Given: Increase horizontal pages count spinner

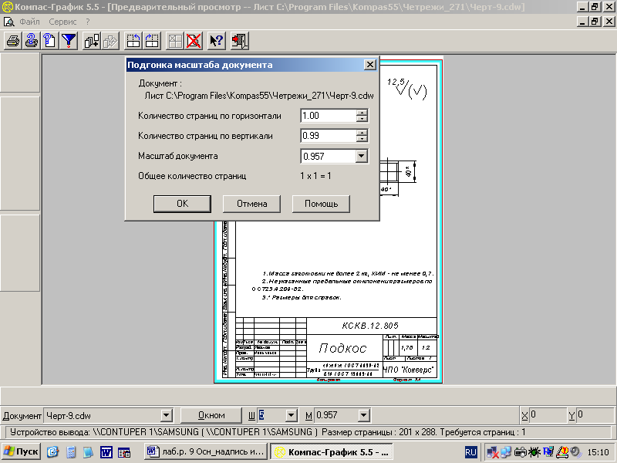Looking at the screenshot, I should 362,113.
